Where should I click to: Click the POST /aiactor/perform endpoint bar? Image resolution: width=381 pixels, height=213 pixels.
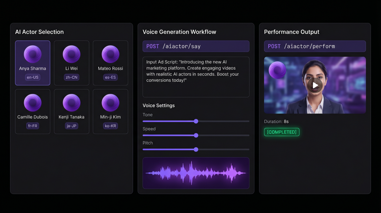click(x=315, y=46)
